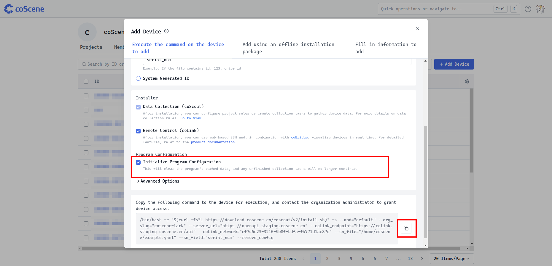552x266 pixels.
Task: Click the serial_num field input
Action: click(x=277, y=61)
